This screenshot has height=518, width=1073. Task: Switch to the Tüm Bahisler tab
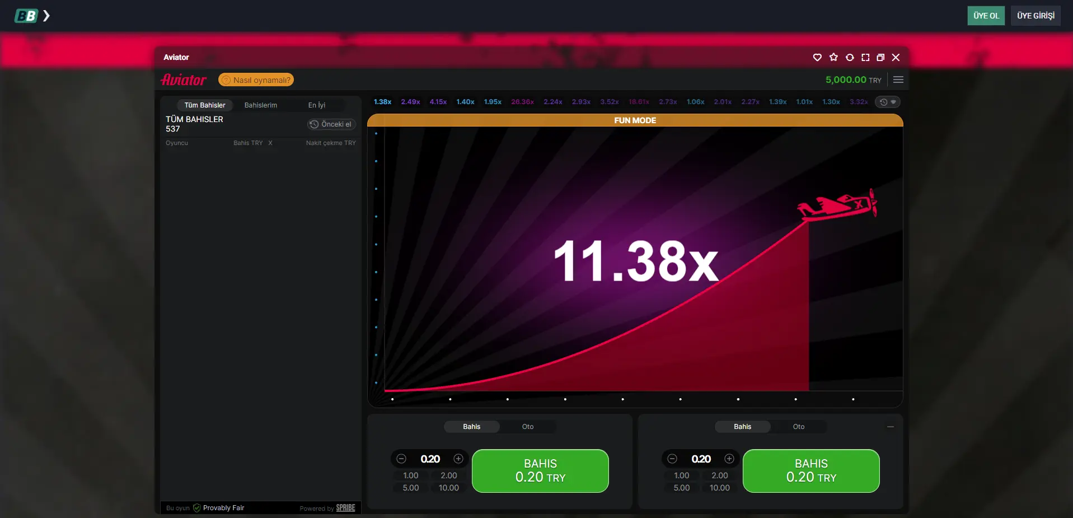point(205,105)
